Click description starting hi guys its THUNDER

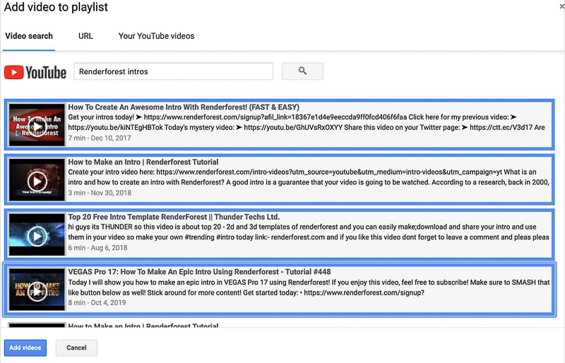308,232
